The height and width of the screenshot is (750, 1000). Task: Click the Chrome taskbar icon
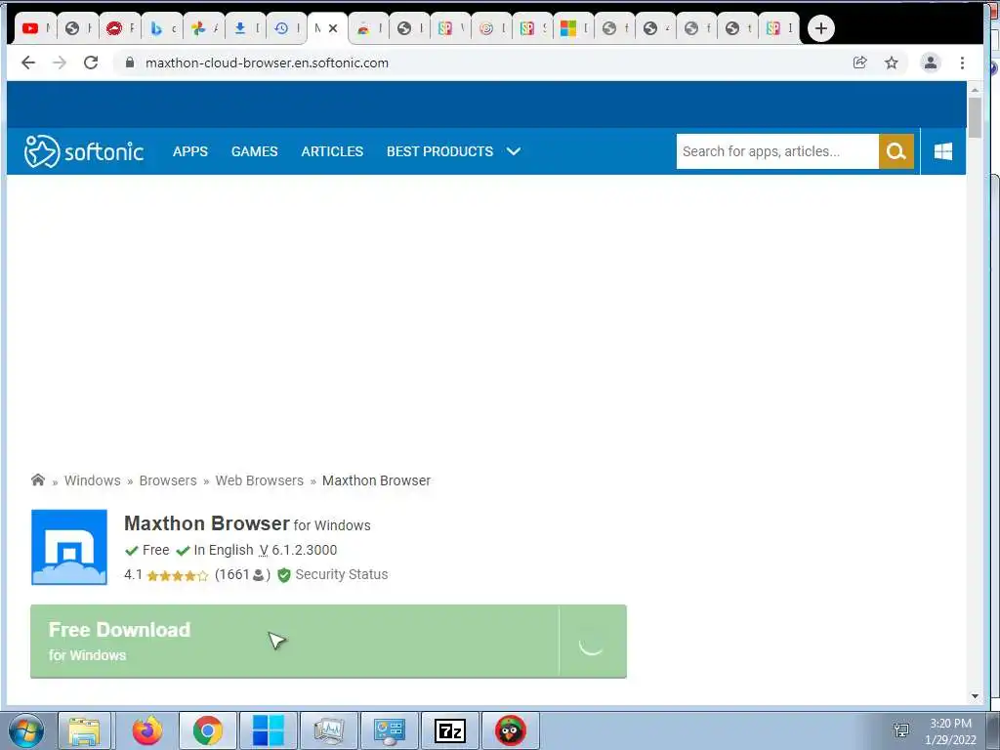point(207,730)
